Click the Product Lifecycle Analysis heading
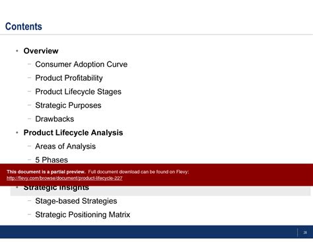 [x=73, y=133]
